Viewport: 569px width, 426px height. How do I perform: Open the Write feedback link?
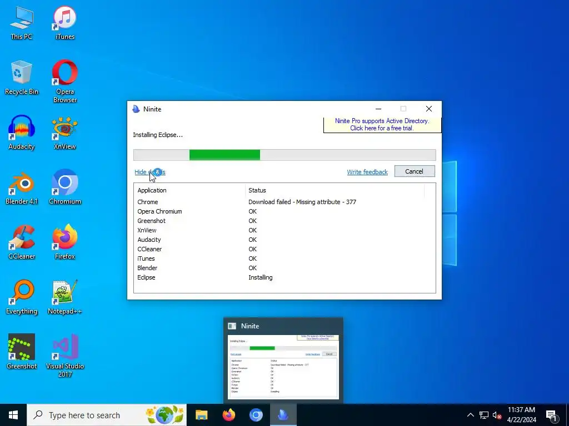tap(367, 172)
